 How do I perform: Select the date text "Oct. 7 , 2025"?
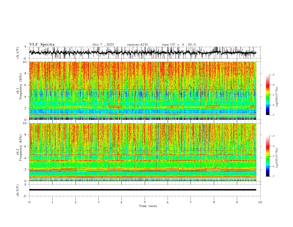click(x=103, y=45)
